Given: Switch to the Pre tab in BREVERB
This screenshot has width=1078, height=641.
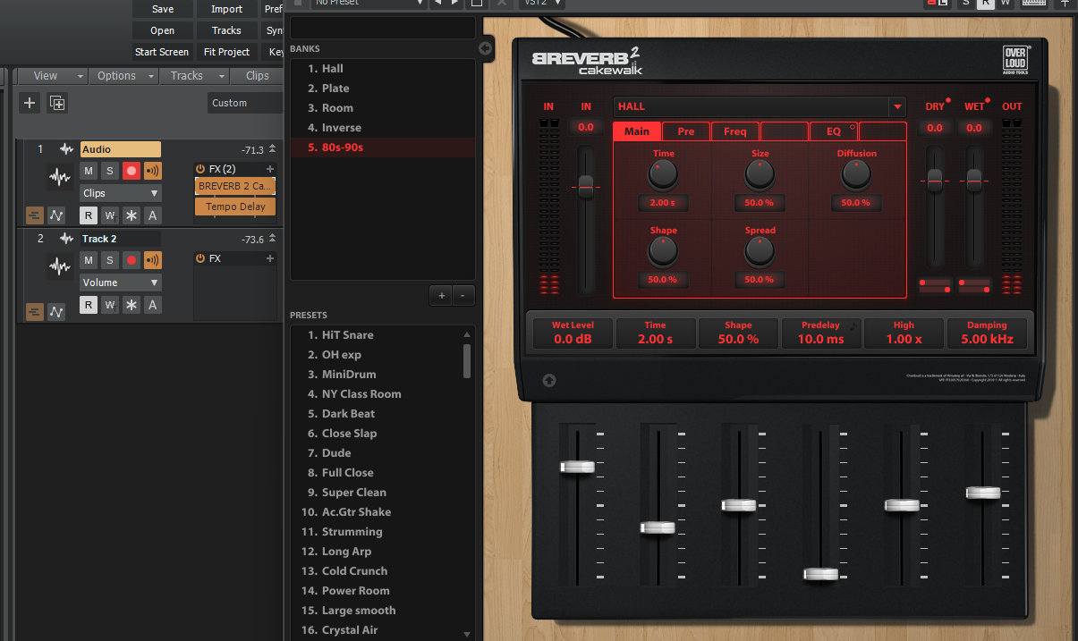Looking at the screenshot, I should pos(686,131).
